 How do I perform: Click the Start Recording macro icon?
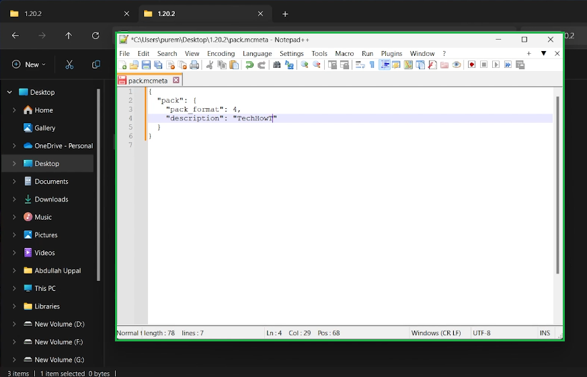472,65
